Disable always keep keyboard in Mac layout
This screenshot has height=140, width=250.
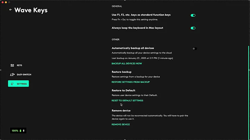click(x=193, y=28)
